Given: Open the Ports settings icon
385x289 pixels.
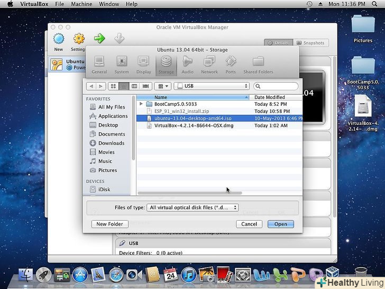Looking at the screenshot, I should click(x=231, y=64).
